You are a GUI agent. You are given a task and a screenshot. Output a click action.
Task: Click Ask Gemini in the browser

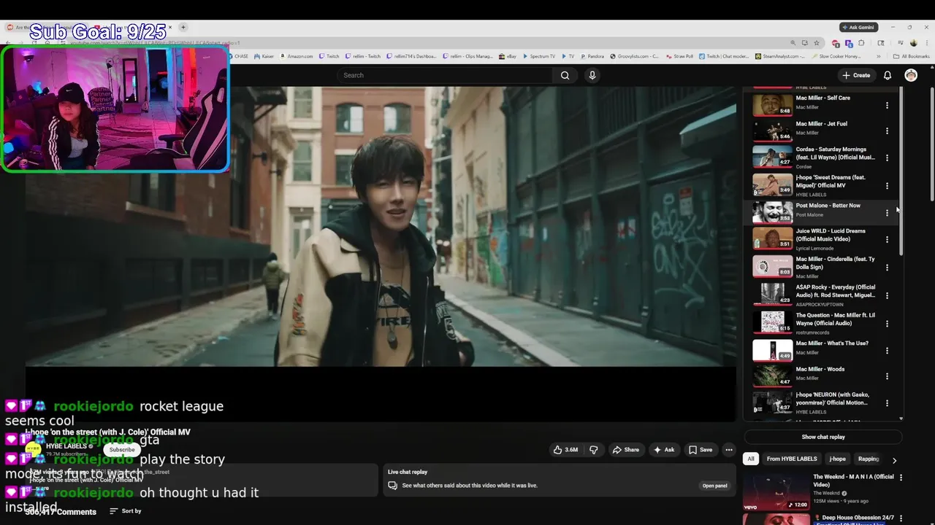(x=858, y=27)
